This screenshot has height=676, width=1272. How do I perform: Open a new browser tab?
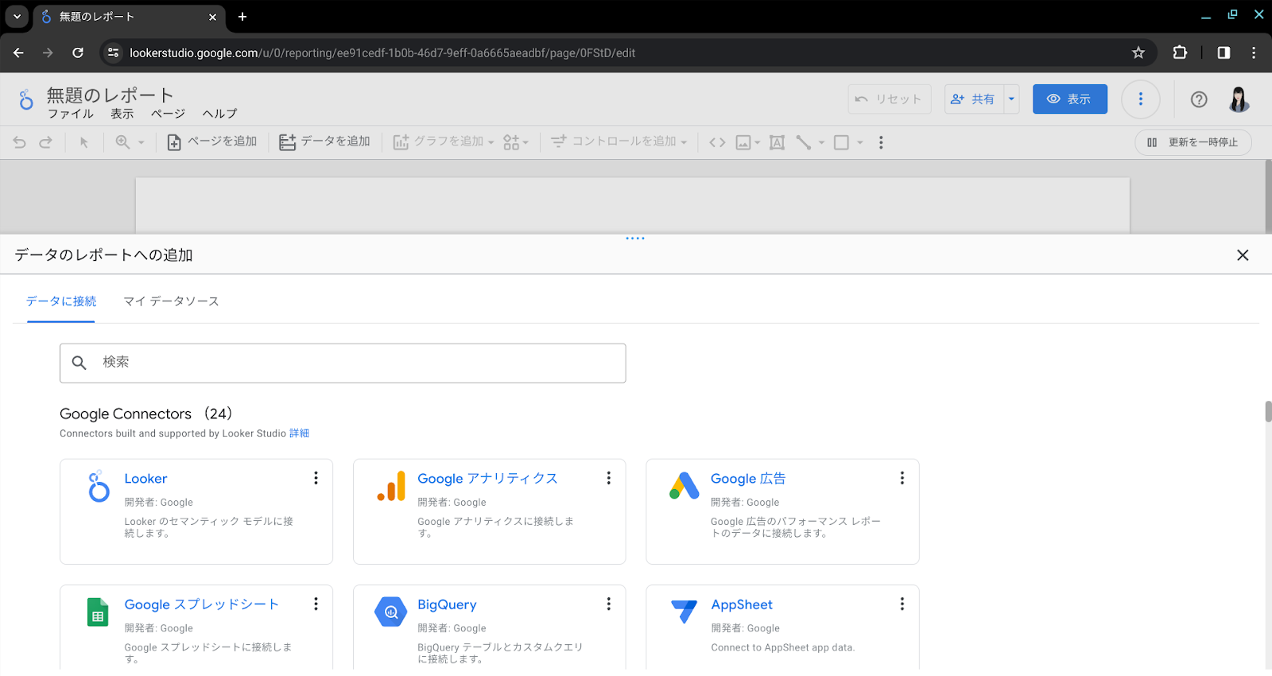coord(242,17)
